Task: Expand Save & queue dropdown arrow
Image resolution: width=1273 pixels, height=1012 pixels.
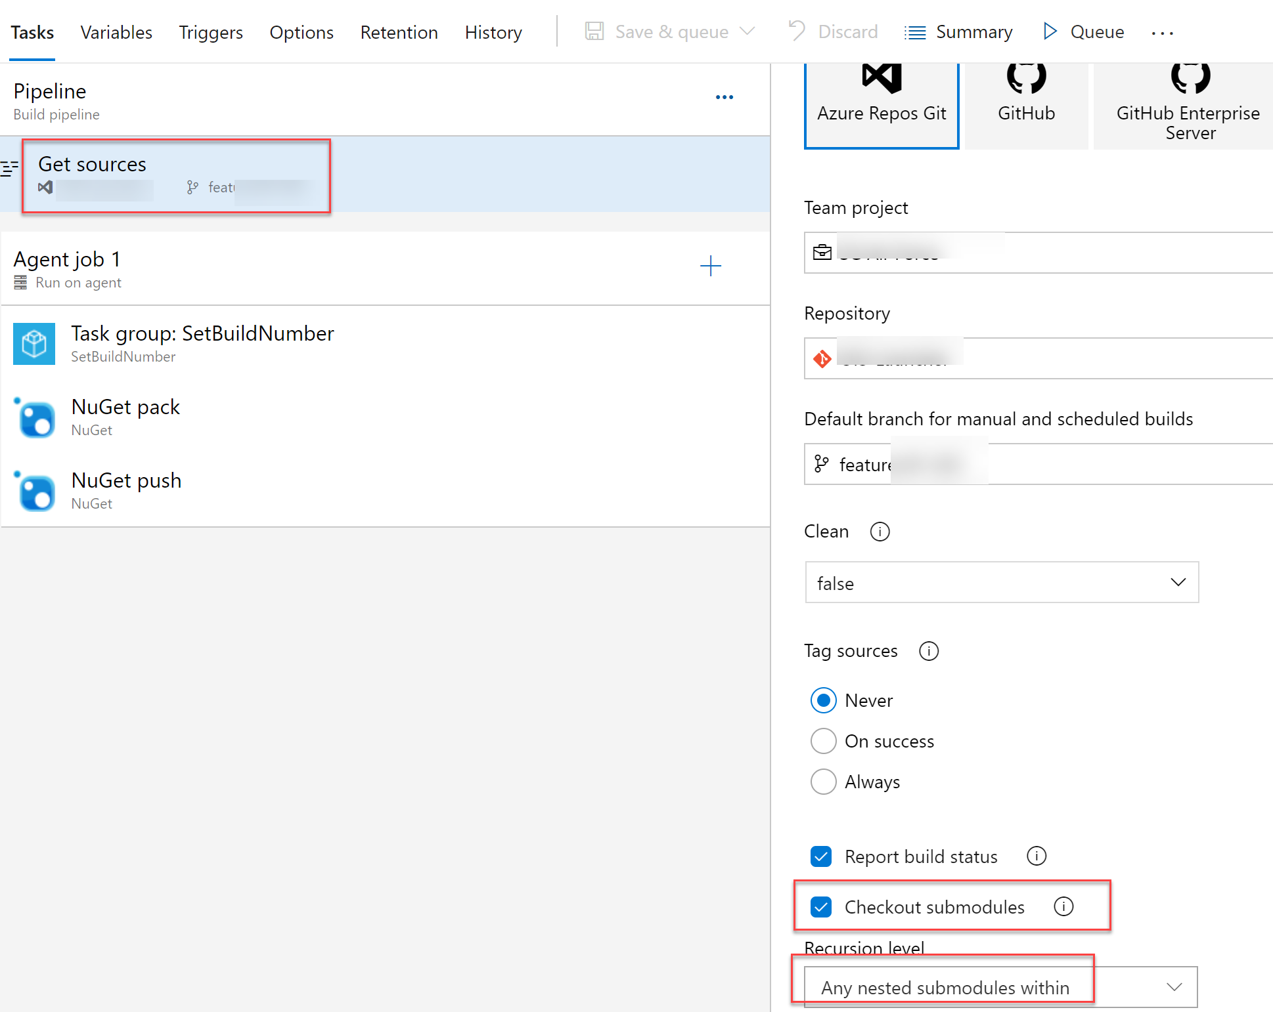Action: tap(747, 32)
